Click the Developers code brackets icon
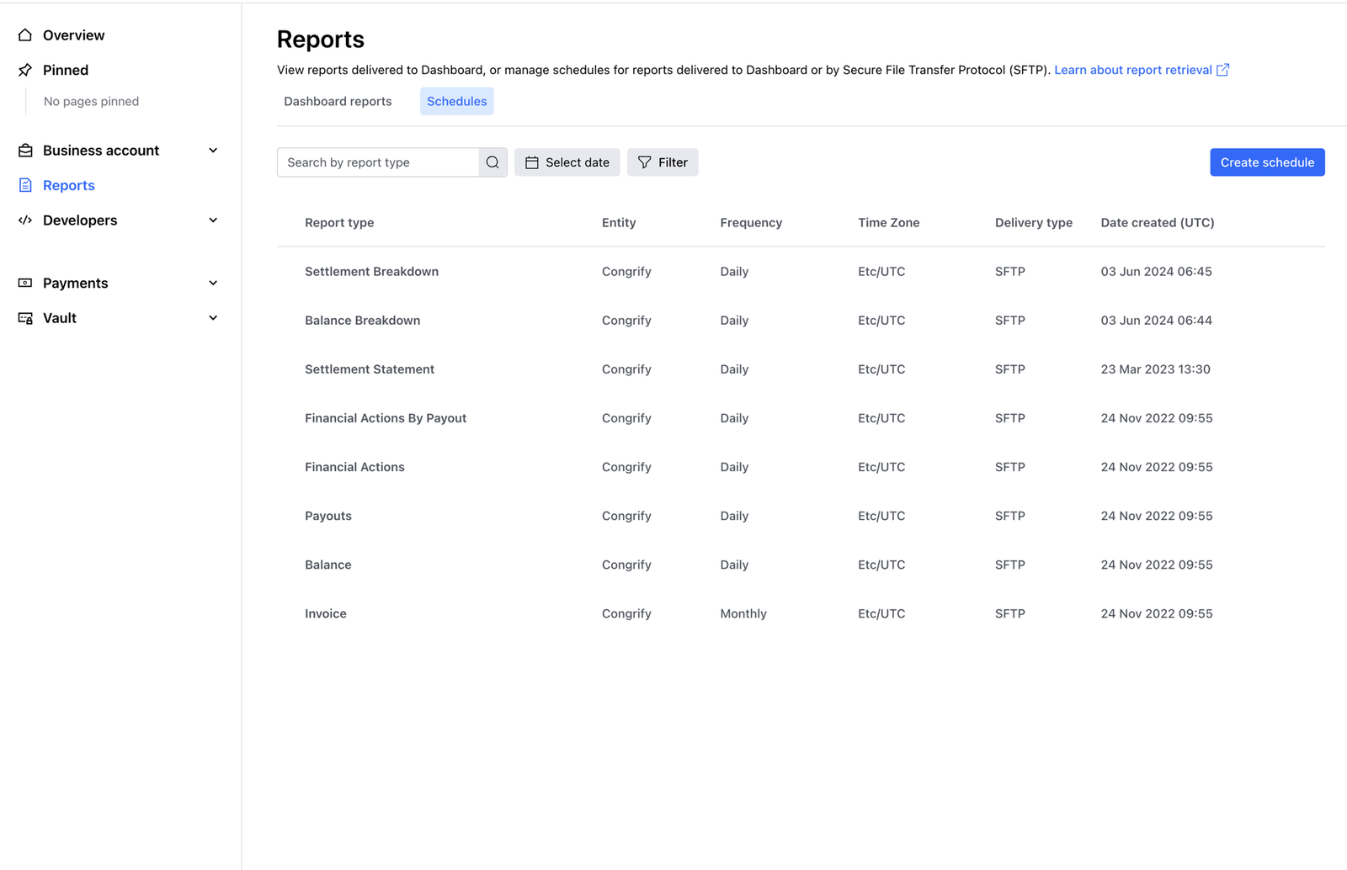Viewport: 1347px width, 870px height. [25, 220]
